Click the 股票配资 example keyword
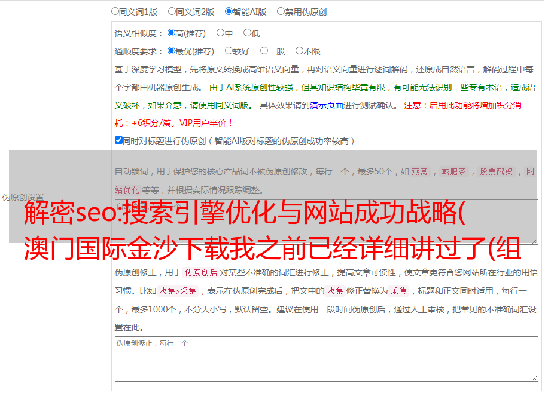 click(x=496, y=171)
